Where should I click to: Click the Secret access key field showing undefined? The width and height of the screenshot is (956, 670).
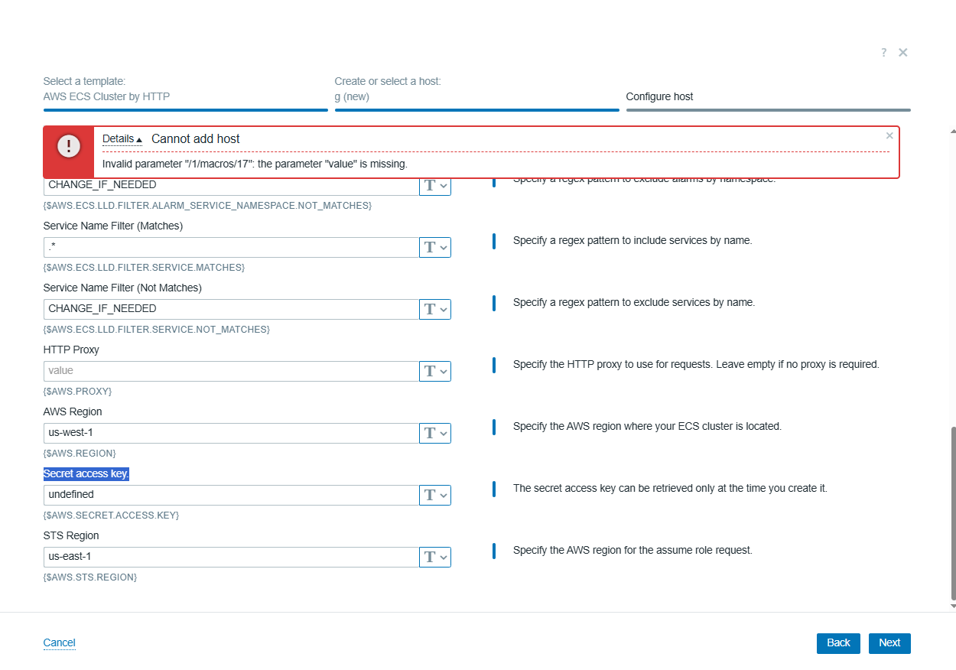coord(232,495)
